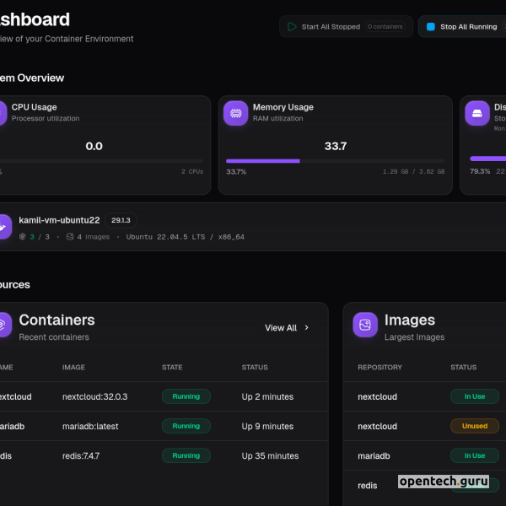Expand containers list via View All chevron

[x=307, y=328]
